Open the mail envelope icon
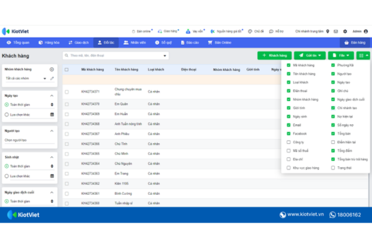372x248 pixels. [335, 32]
